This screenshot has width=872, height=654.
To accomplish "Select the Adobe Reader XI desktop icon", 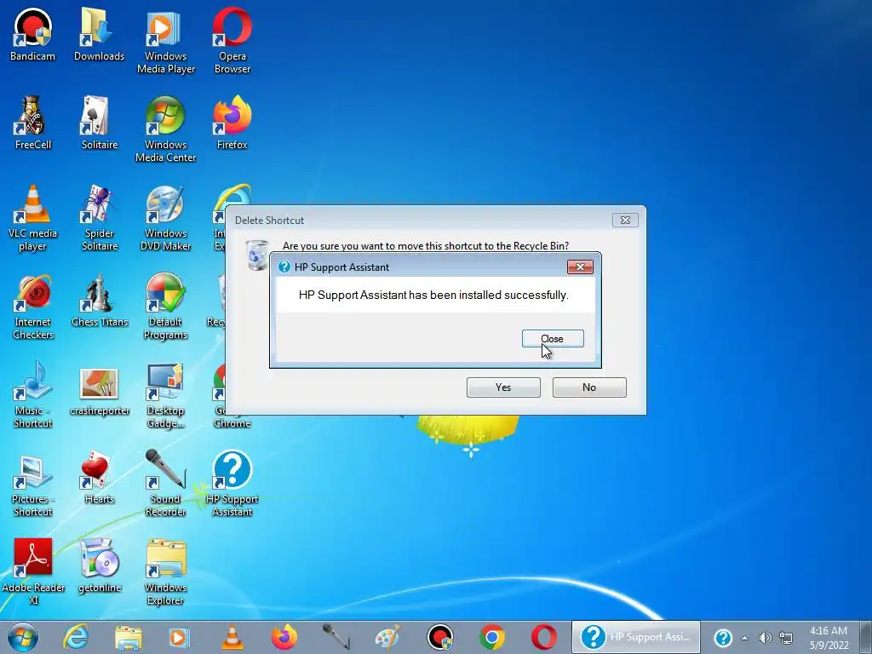I will tap(33, 571).
